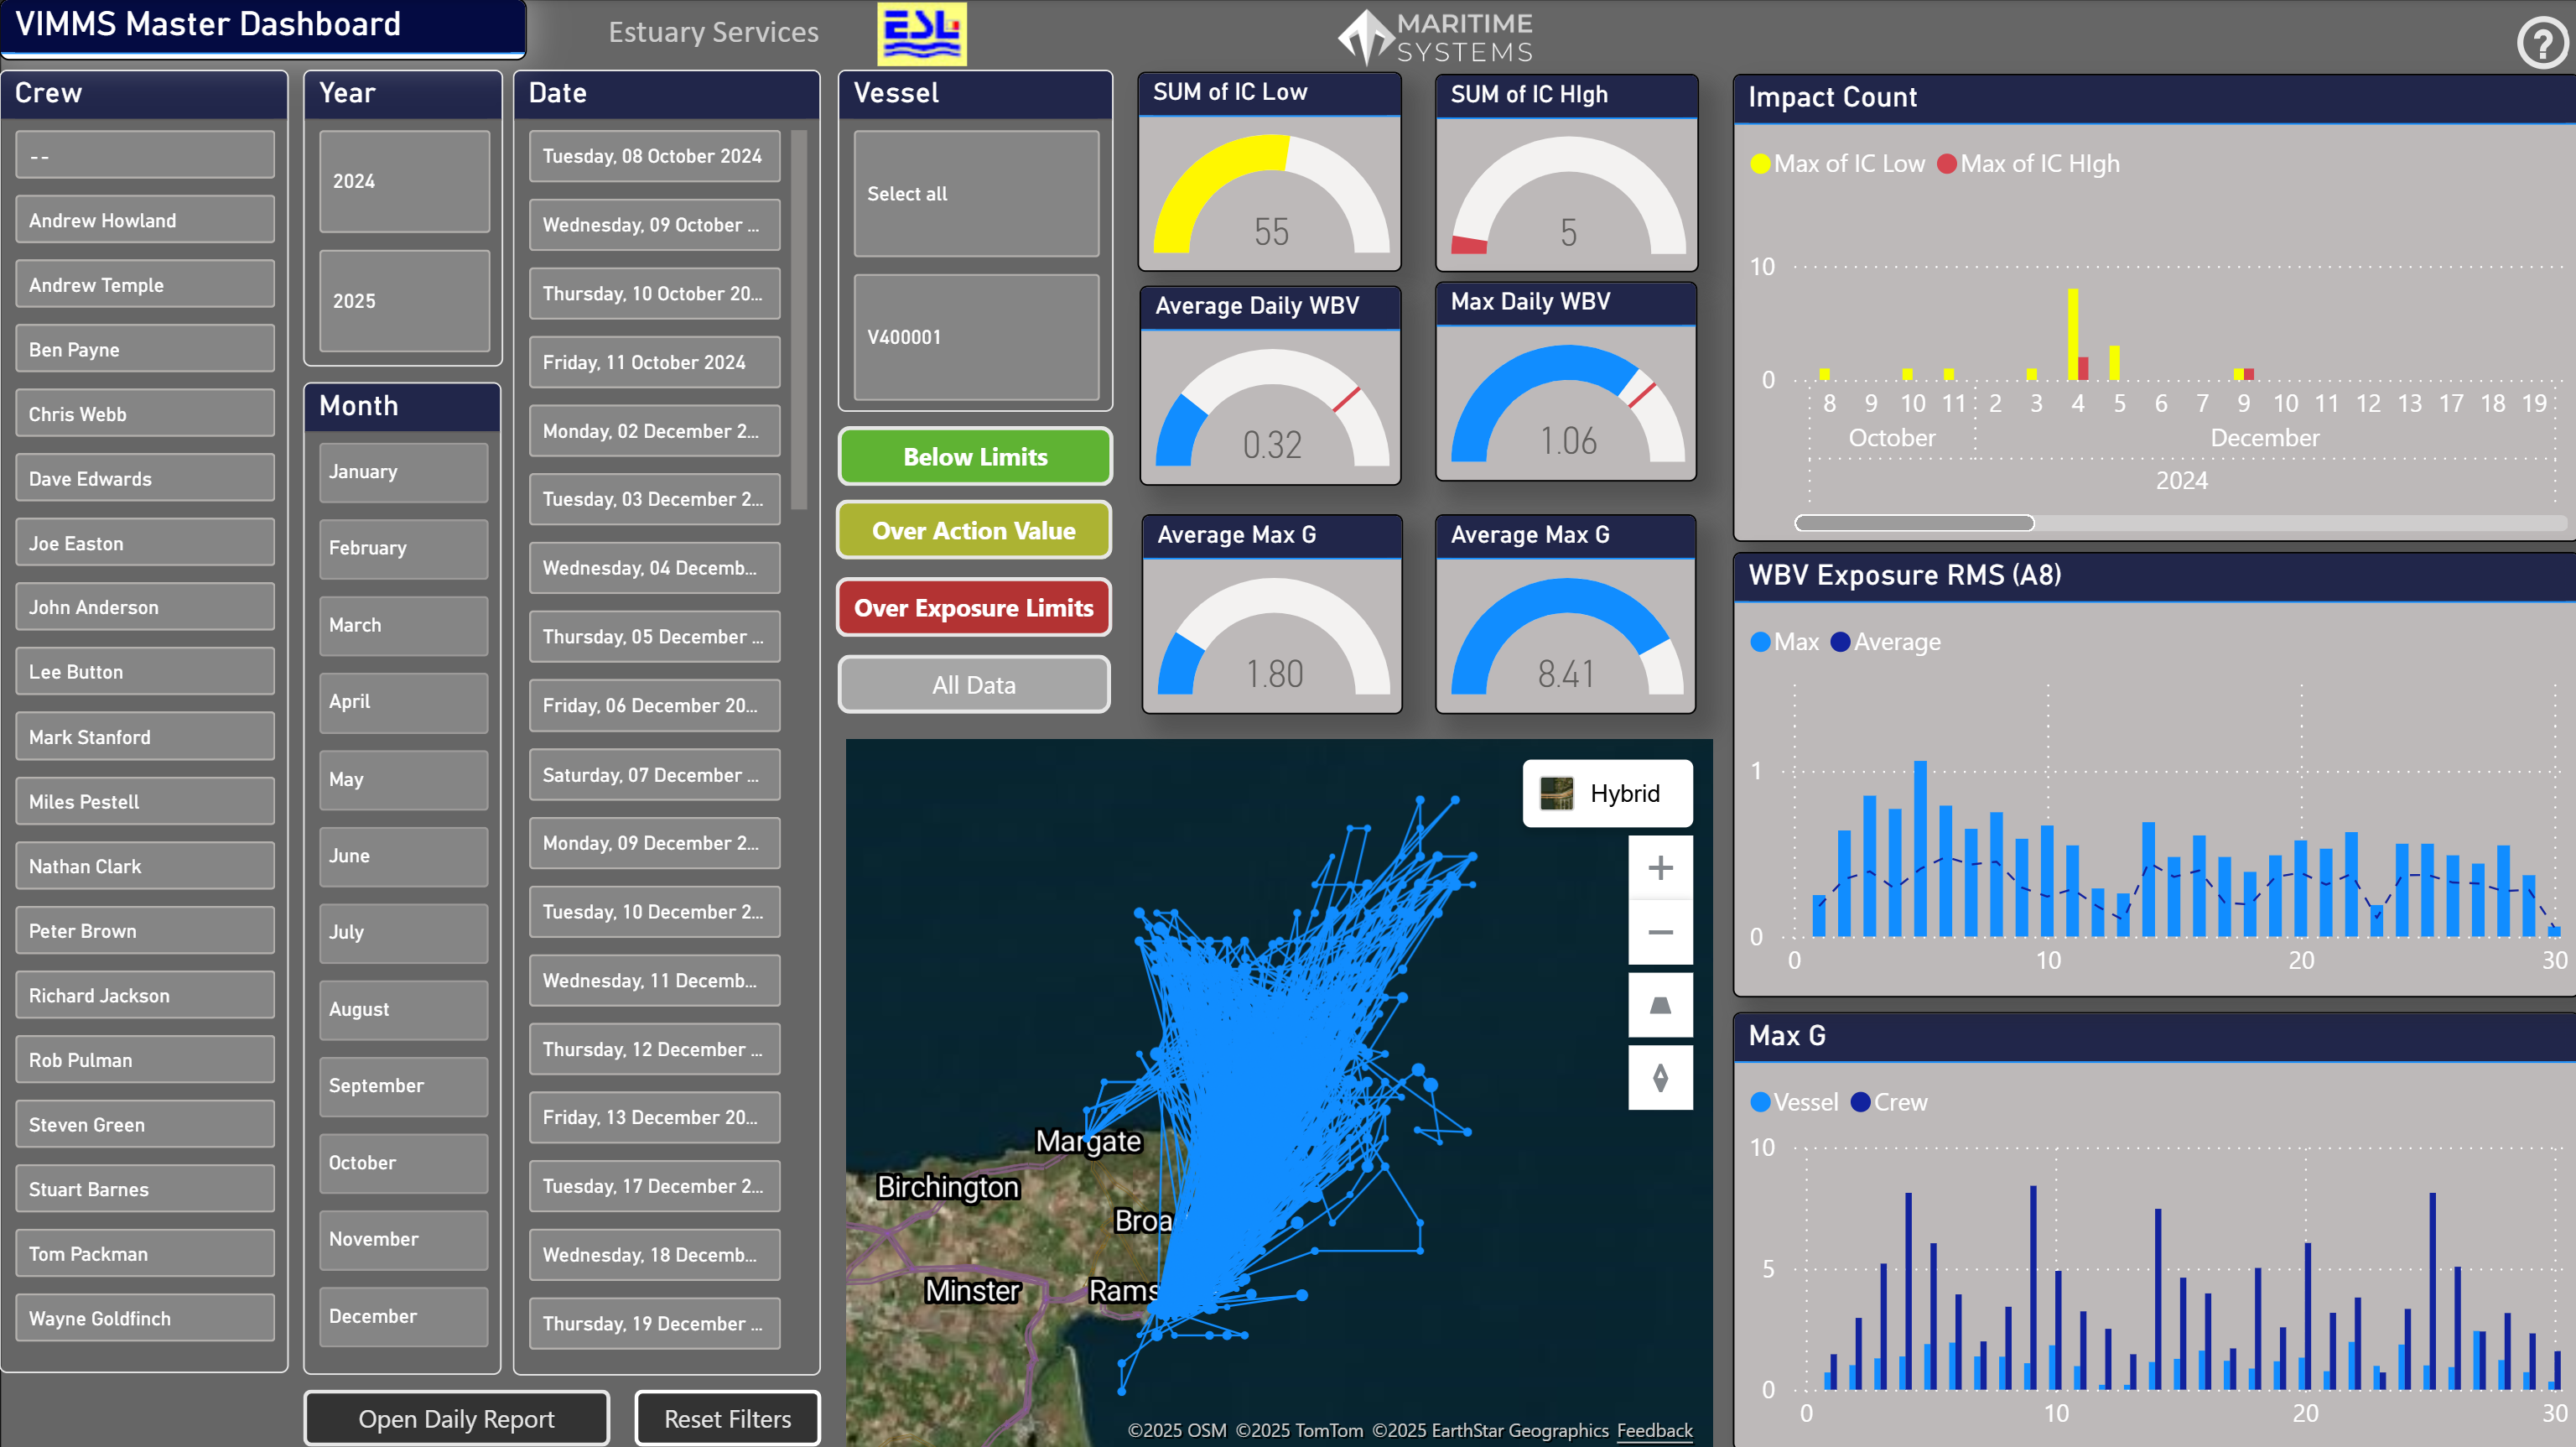Filter month to December

click(x=403, y=1316)
